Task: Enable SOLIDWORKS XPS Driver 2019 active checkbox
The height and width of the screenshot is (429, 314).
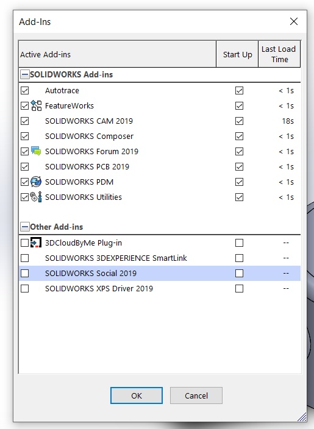Action: 24,289
